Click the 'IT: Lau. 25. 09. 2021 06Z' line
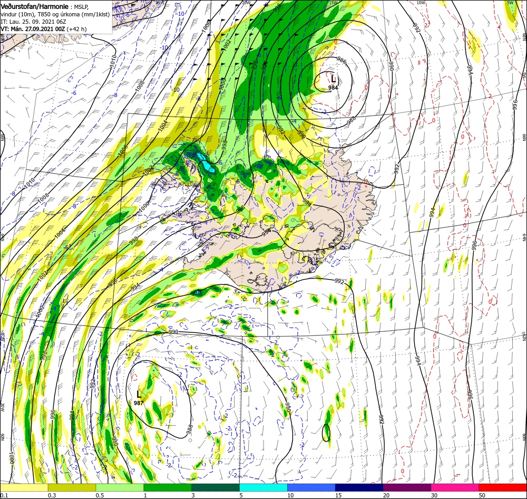The height and width of the screenshot is (499, 527). 33,22
